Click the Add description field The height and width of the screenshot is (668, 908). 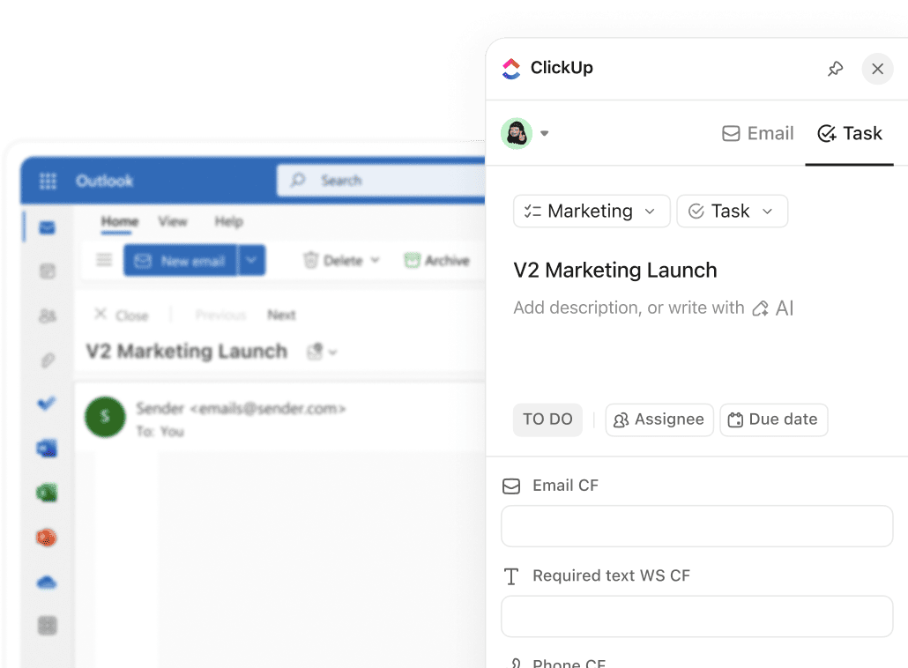point(629,308)
